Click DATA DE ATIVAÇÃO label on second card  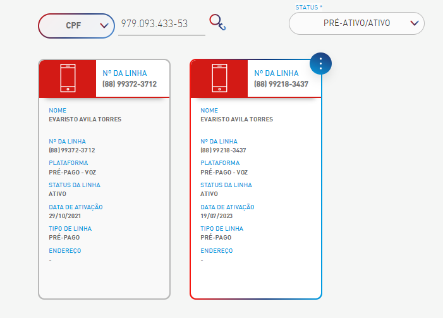click(x=228, y=207)
